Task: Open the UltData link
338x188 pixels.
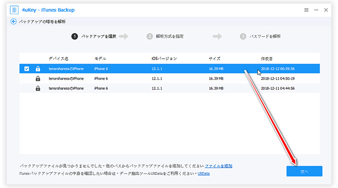Action: tap(204, 173)
